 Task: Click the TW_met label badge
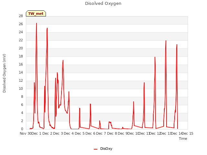point(36,14)
